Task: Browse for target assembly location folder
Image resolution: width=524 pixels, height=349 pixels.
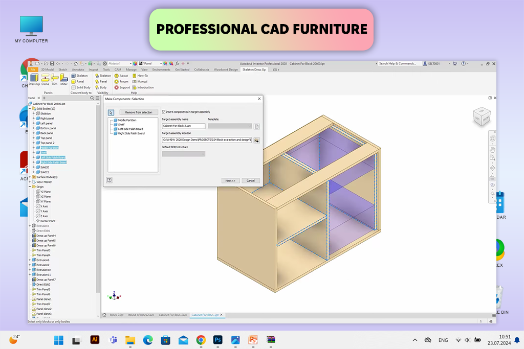Action: click(x=257, y=141)
